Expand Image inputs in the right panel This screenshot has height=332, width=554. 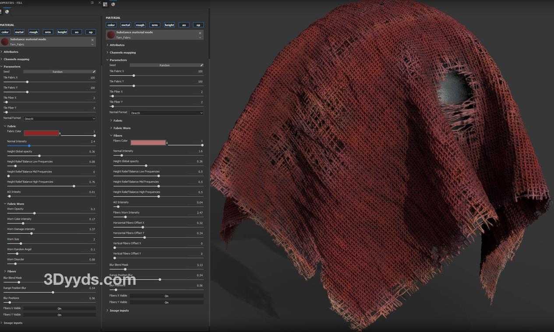[119, 311]
